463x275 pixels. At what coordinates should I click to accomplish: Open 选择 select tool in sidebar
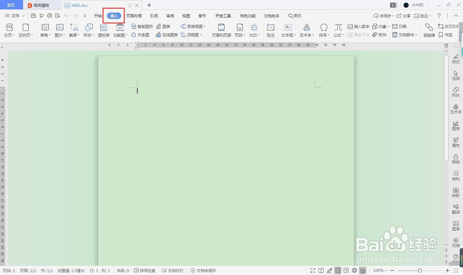(456, 75)
